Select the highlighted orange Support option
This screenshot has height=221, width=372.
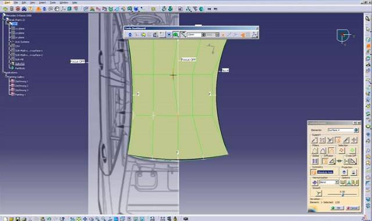coord(338,140)
